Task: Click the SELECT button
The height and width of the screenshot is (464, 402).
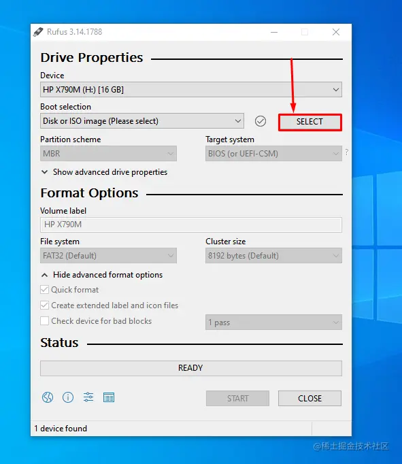Action: 309,122
